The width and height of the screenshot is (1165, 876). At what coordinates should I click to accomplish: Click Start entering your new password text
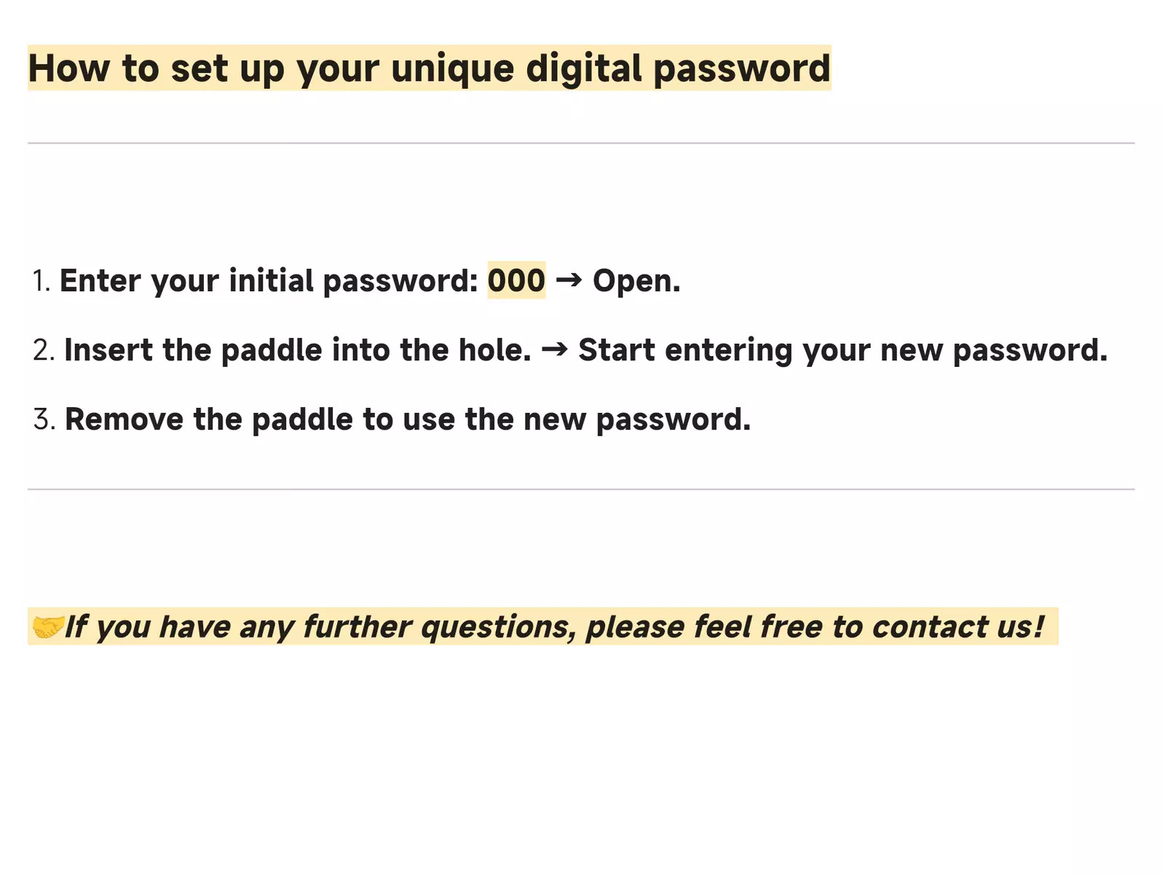[842, 350]
